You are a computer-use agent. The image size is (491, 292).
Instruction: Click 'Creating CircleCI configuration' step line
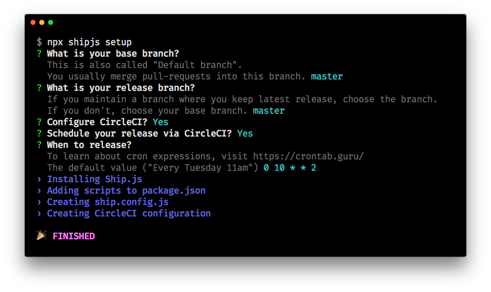pos(129,213)
